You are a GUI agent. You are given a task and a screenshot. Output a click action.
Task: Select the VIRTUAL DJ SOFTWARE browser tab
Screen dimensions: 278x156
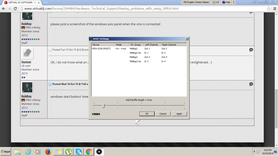coord(21,2)
